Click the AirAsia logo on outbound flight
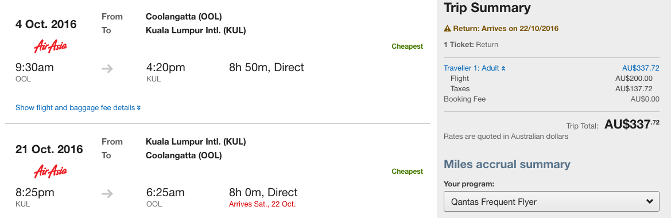 (x=51, y=46)
